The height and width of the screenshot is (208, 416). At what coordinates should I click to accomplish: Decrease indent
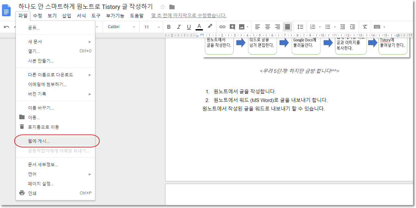click(x=343, y=27)
